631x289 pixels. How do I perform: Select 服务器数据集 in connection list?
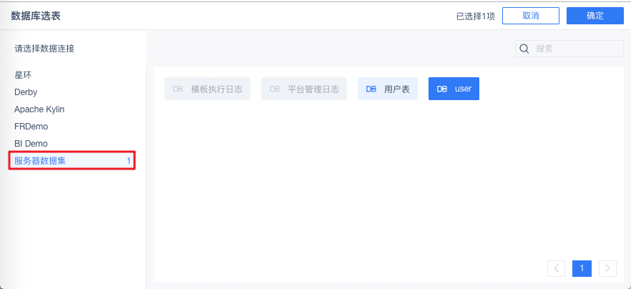click(72, 161)
